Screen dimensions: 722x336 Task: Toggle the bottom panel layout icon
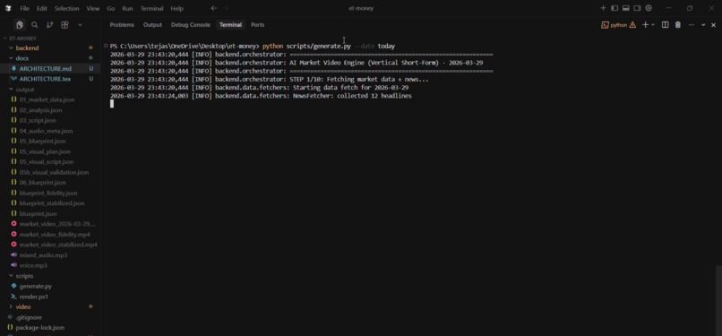pyautogui.click(x=626, y=8)
